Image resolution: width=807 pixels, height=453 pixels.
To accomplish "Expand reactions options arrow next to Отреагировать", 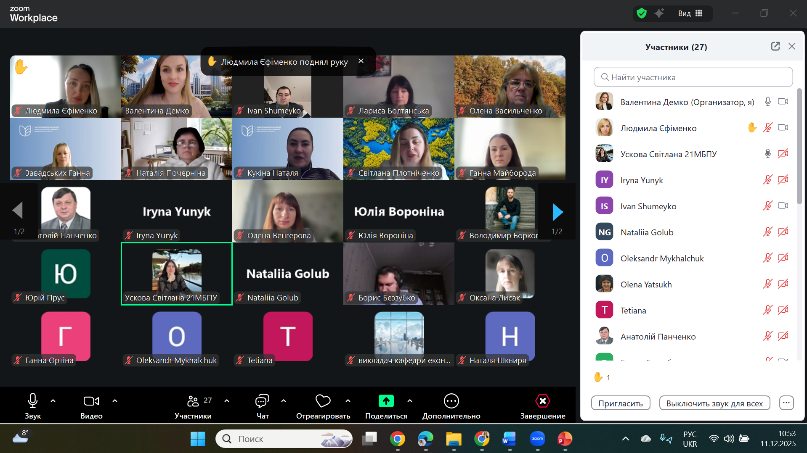I will 348,401.
